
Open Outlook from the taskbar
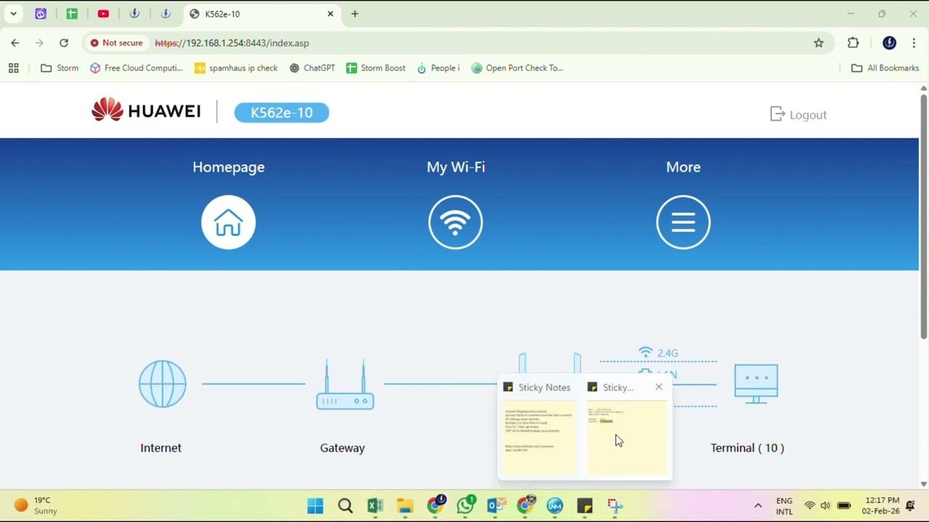496,505
